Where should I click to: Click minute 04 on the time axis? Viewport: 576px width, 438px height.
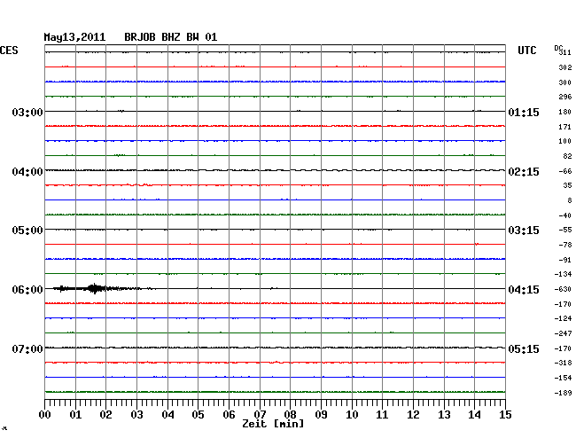click(167, 415)
